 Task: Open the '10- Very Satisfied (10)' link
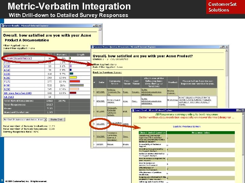(x=17, y=93)
